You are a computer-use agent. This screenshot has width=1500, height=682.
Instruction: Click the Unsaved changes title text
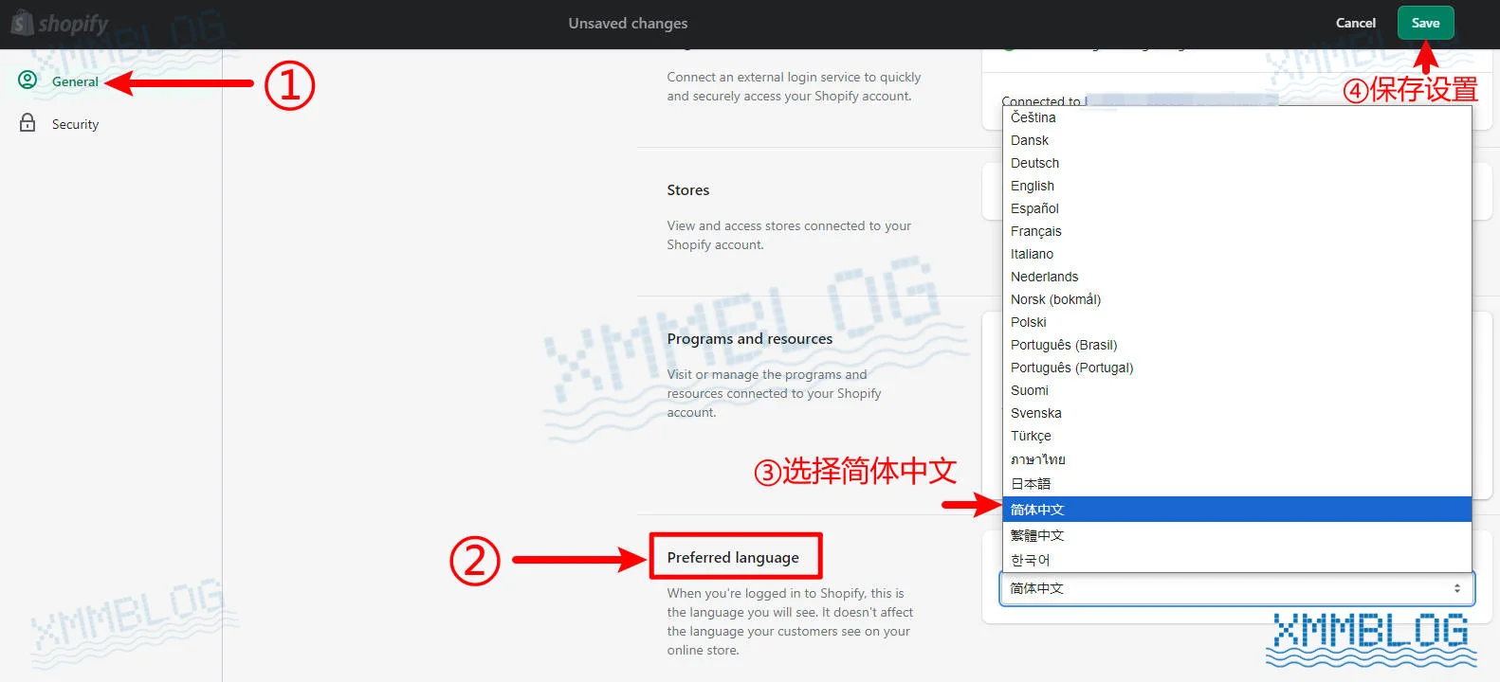pyautogui.click(x=628, y=24)
